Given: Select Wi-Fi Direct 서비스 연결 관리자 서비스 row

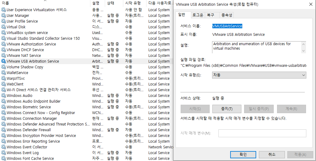Looking at the screenshot, I should click(87, 90).
